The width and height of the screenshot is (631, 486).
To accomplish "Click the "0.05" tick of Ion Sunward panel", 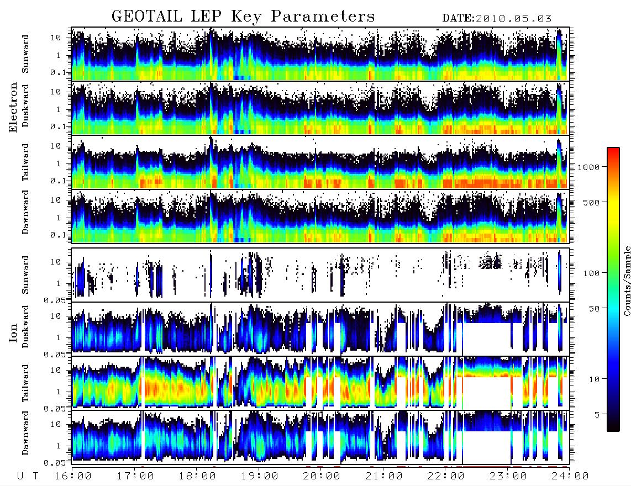I will [x=55, y=300].
